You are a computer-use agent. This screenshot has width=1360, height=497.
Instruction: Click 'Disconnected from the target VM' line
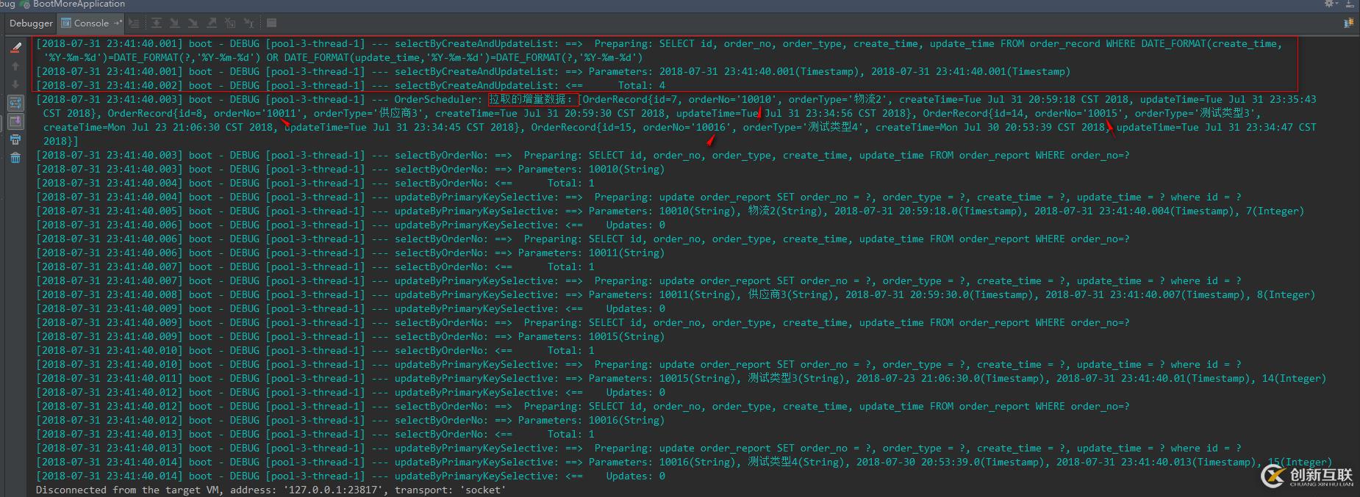(x=271, y=490)
